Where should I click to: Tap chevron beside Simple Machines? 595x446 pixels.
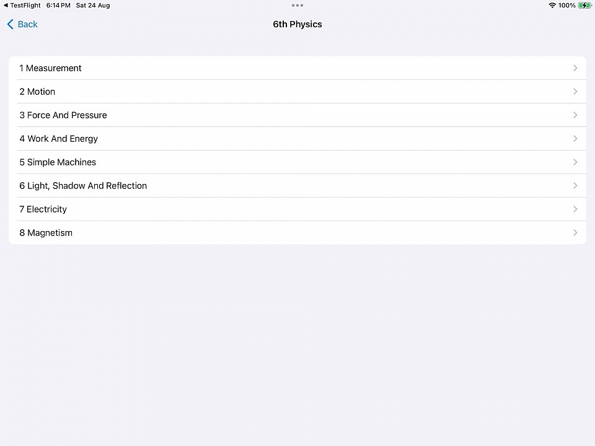click(x=575, y=162)
